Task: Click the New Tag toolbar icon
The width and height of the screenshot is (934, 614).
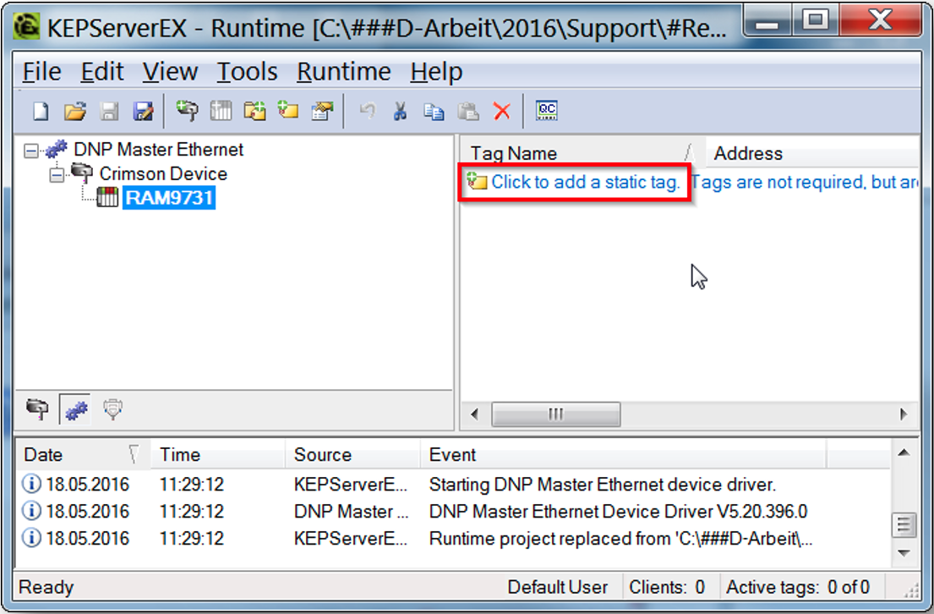Action: pyautogui.click(x=288, y=111)
